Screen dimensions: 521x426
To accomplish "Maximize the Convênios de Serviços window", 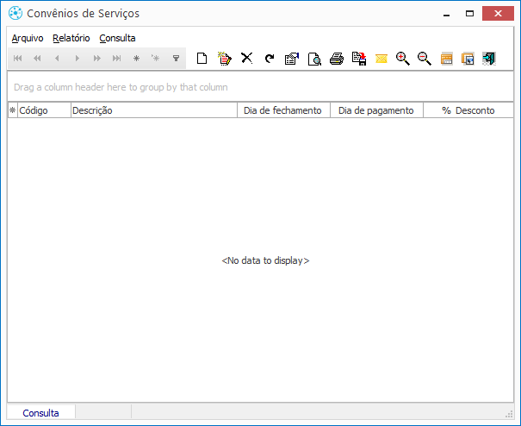I will [x=469, y=14].
